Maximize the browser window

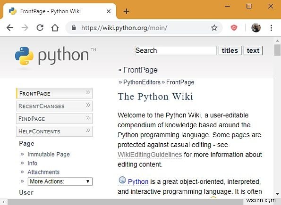(x=249, y=6)
